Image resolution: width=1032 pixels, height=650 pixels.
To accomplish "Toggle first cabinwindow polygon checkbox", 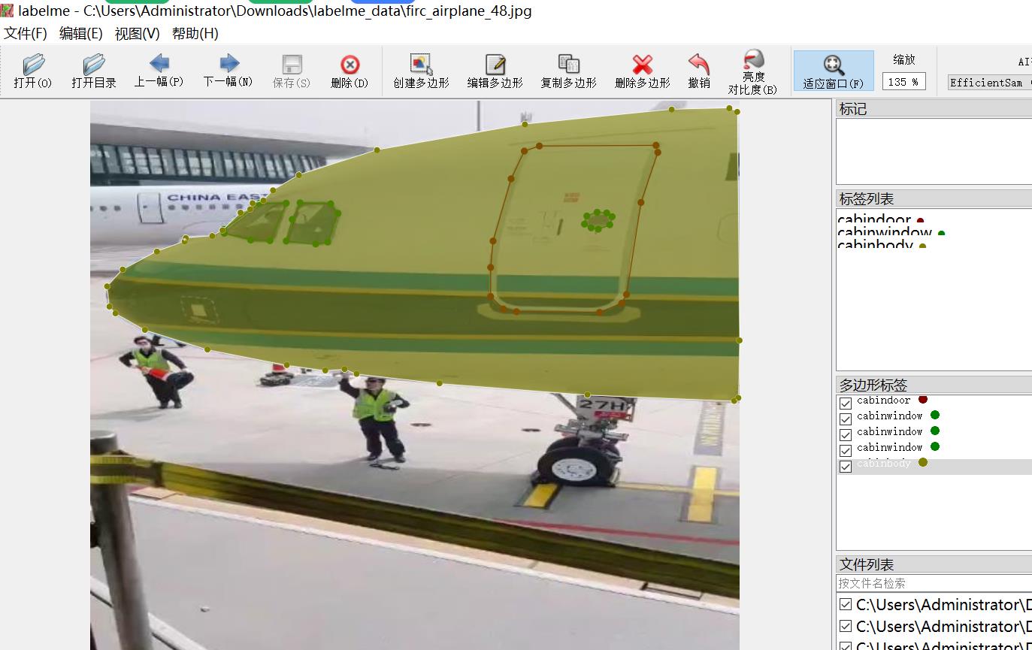I will pyautogui.click(x=846, y=419).
